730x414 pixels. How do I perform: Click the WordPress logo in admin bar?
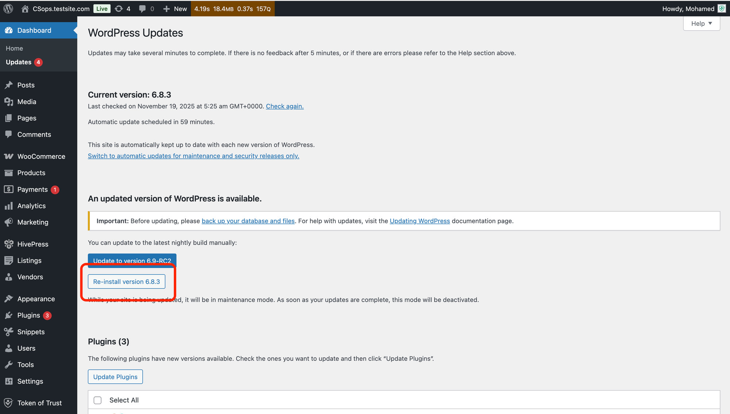click(x=8, y=9)
